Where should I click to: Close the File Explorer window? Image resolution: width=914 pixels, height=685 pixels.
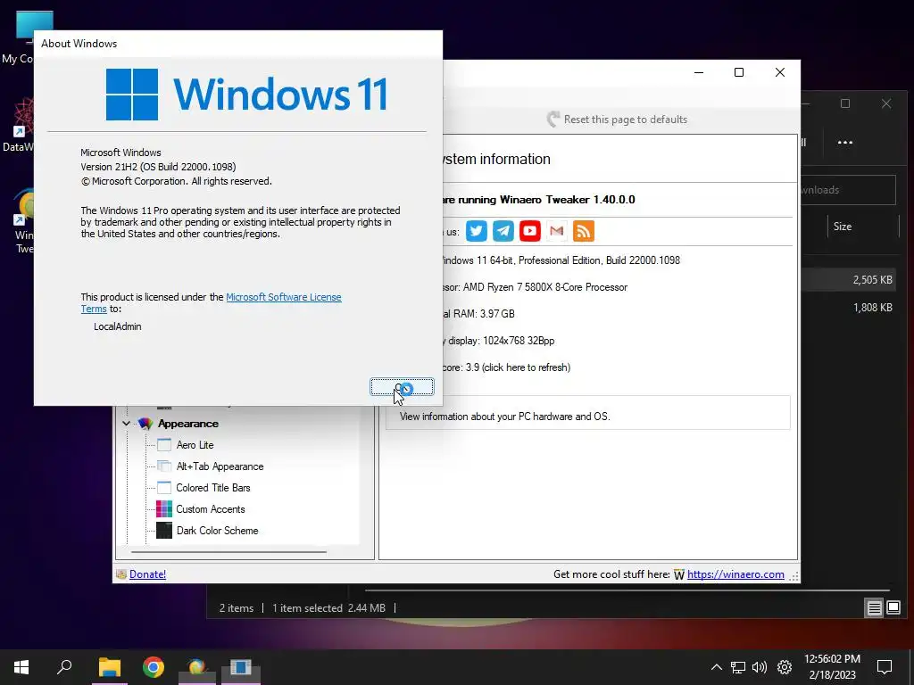886,103
